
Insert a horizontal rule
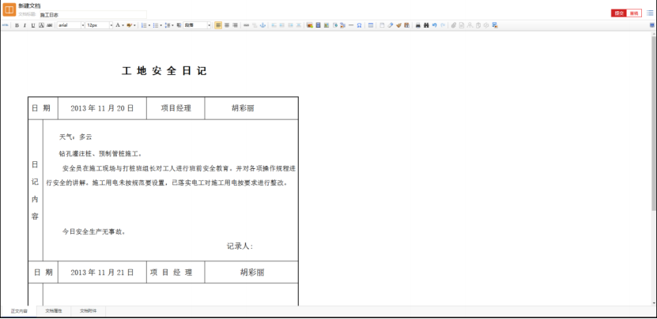(x=351, y=25)
